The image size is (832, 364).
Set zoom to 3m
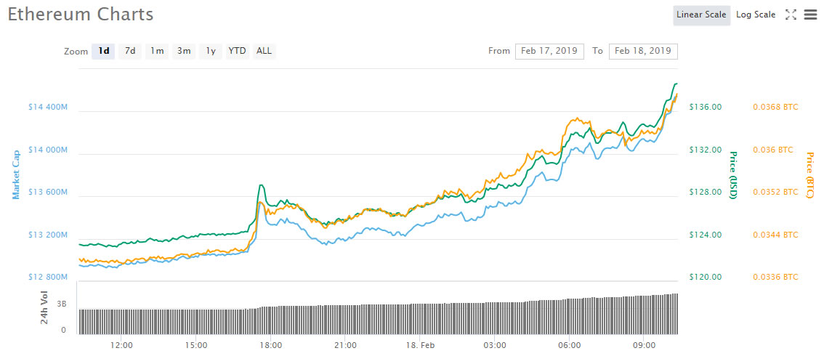click(x=184, y=51)
